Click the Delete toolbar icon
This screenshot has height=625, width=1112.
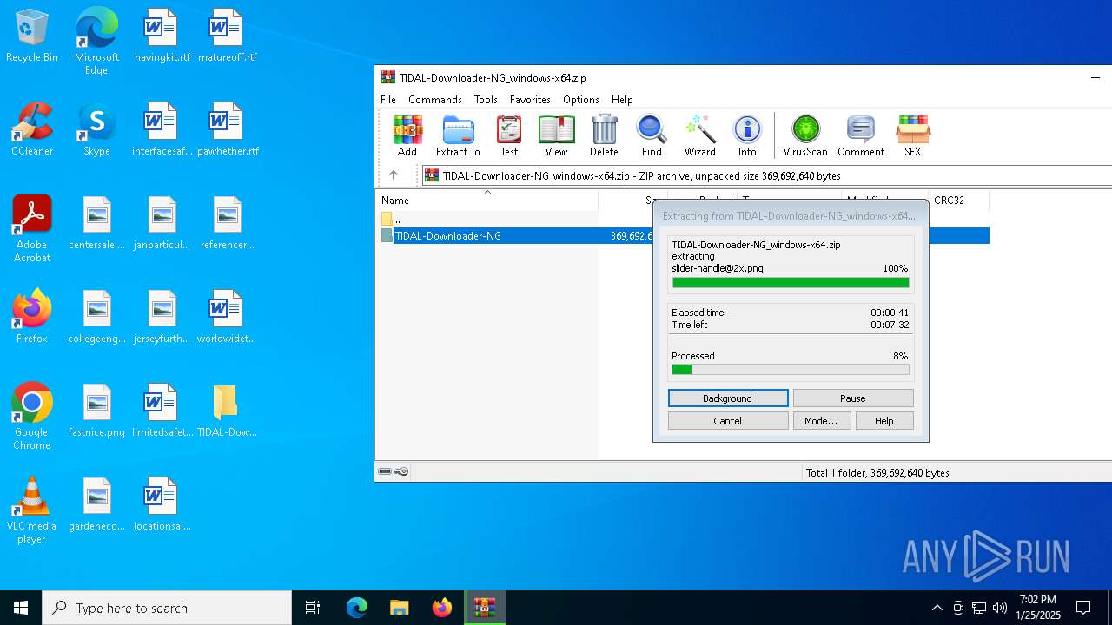[x=604, y=136]
